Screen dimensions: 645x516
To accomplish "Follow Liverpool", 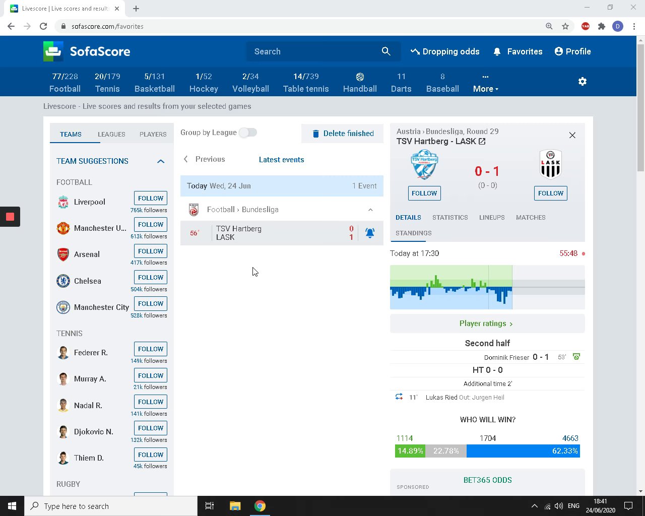I will coord(151,198).
